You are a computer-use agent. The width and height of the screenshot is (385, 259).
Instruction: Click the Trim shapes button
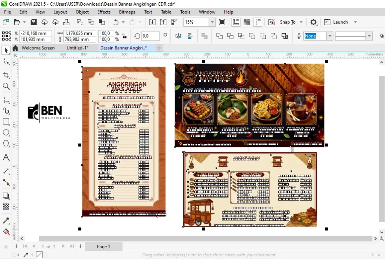point(230,36)
